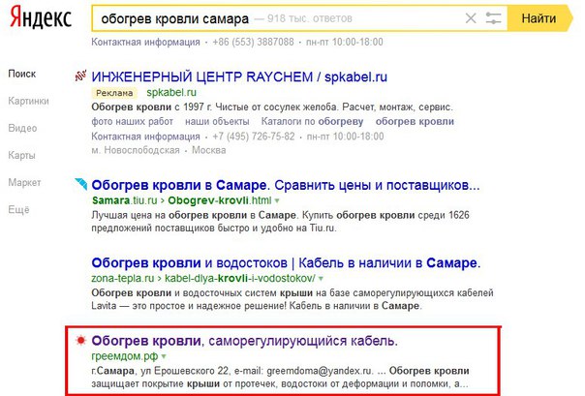Image resolution: width=585 pixels, height=396 pixels.
Task: Open 'фото наших работ' sitelink
Action: coord(132,122)
